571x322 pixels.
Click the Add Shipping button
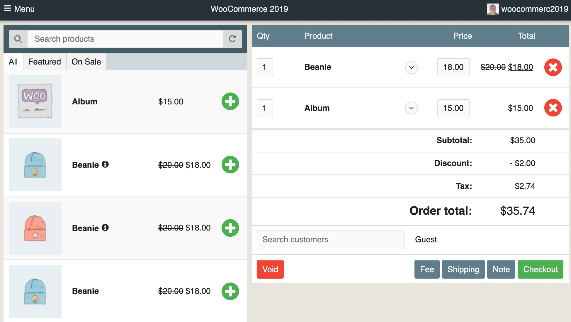tap(463, 270)
